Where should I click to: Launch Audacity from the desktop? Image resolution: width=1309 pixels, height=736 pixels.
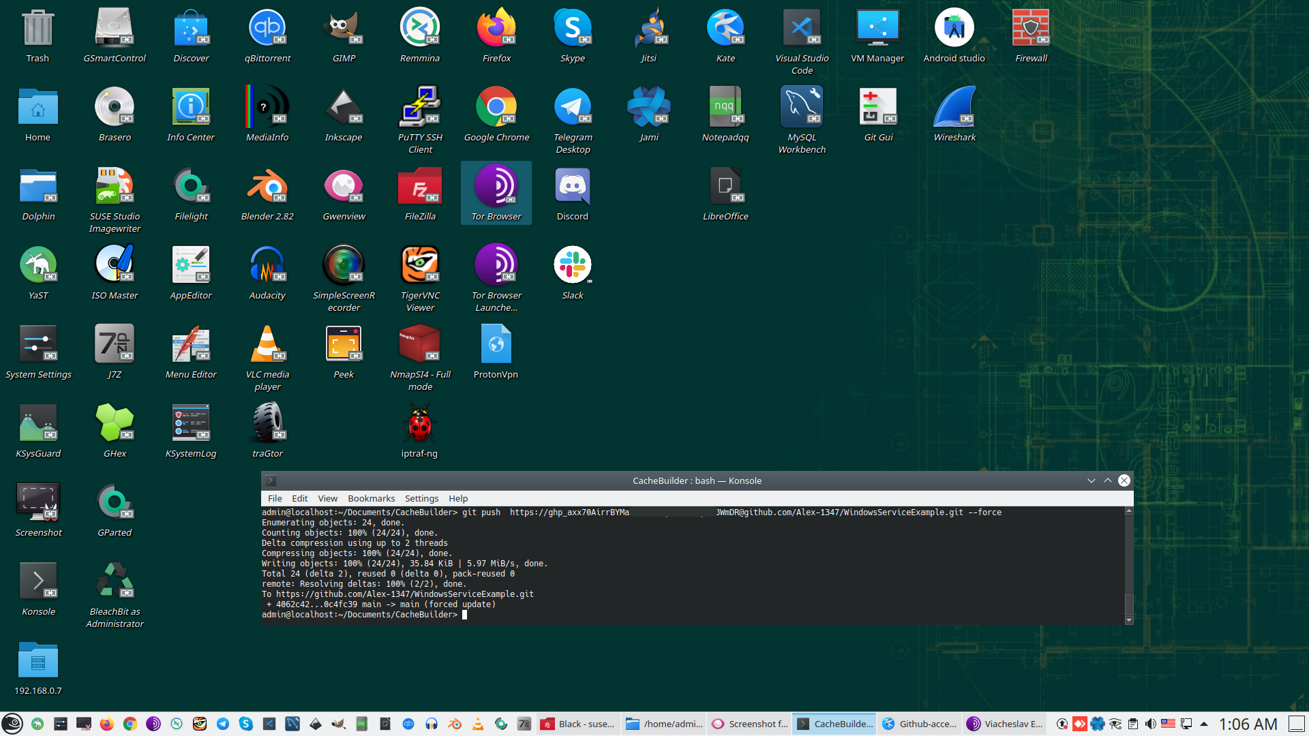coord(267,266)
